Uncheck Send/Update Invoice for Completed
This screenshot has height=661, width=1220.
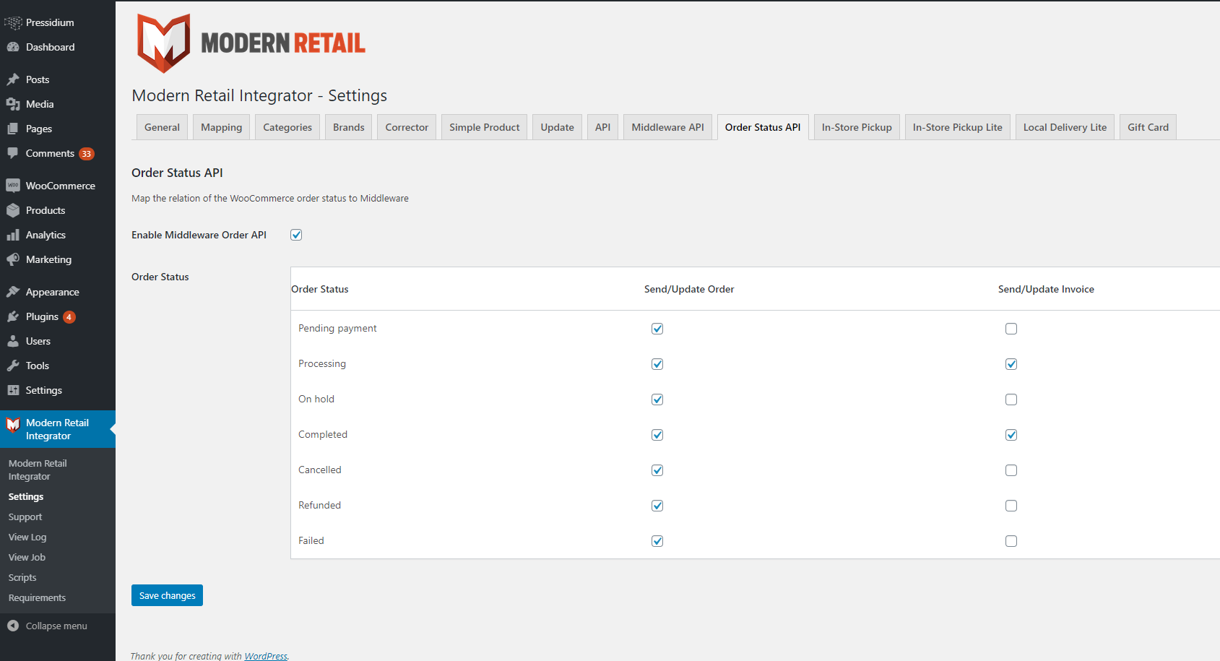(x=1011, y=435)
